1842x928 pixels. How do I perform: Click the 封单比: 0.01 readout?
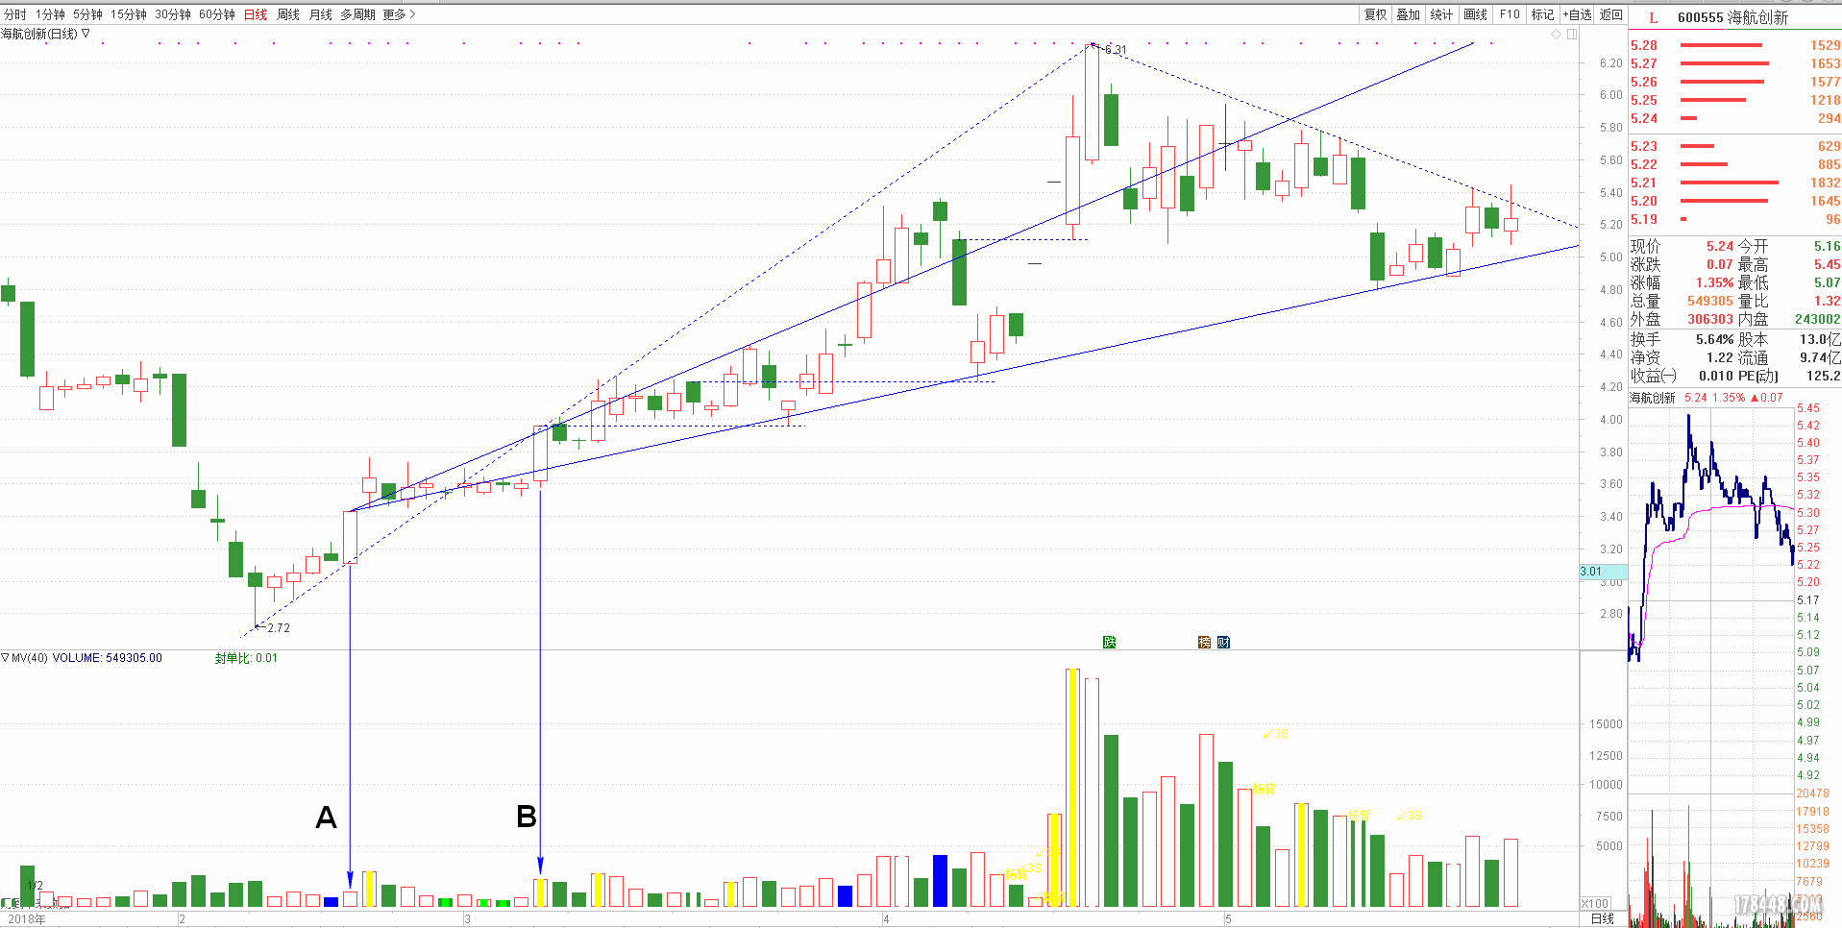pos(246,658)
